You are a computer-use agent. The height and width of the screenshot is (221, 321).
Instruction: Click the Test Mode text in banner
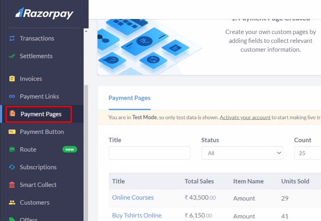click(x=145, y=117)
